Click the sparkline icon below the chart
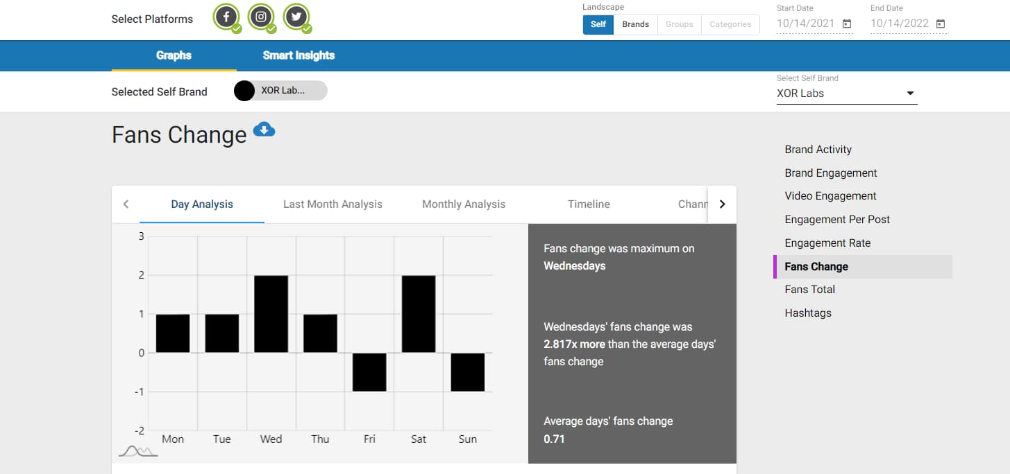1010x474 pixels. (137, 450)
